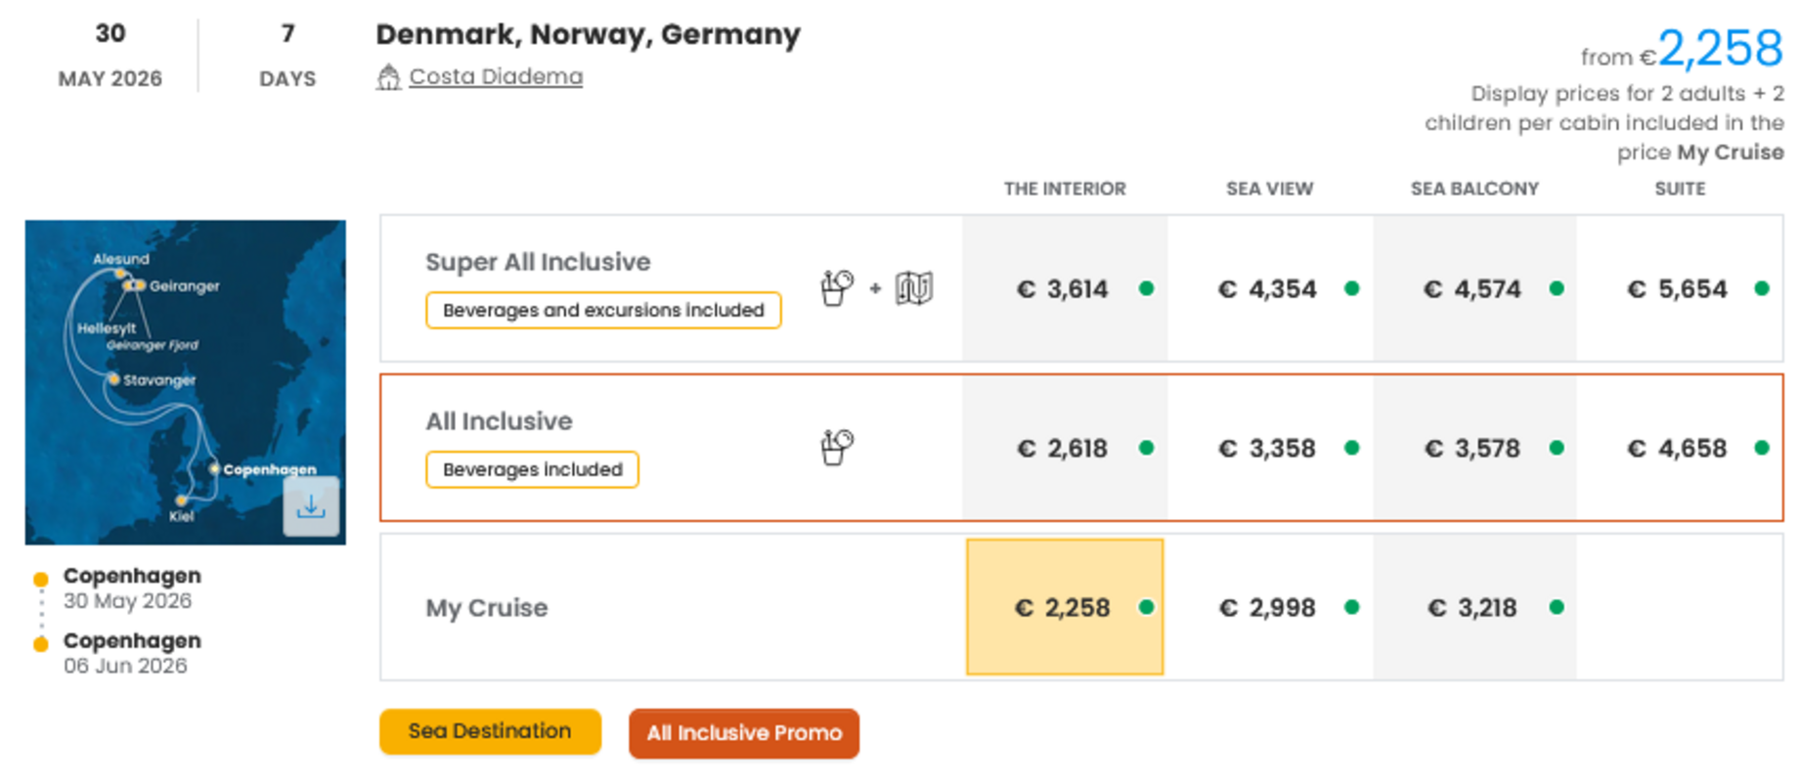This screenshot has height=782, width=1799.
Task: Select My Cruise Interior price €2,258
Action: (1064, 607)
